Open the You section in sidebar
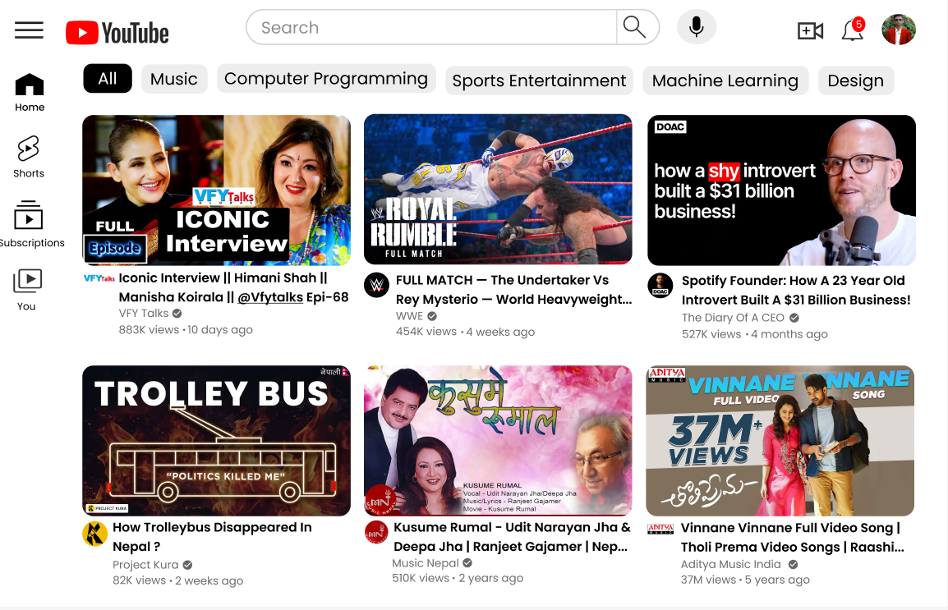The width and height of the screenshot is (948, 610). (27, 290)
